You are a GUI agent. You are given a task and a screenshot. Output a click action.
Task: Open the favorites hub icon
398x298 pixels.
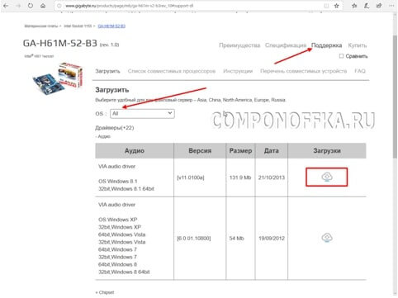(x=354, y=6)
